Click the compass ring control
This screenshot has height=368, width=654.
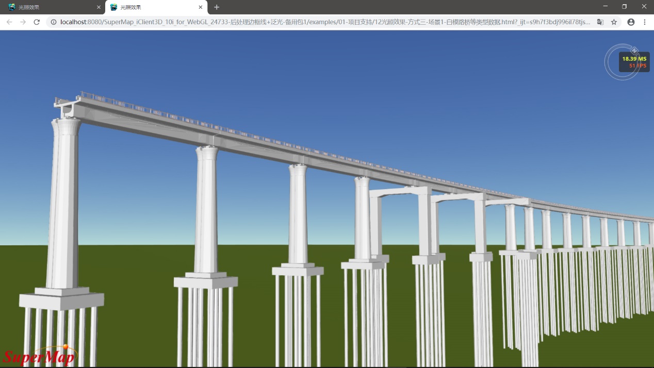[x=611, y=62]
